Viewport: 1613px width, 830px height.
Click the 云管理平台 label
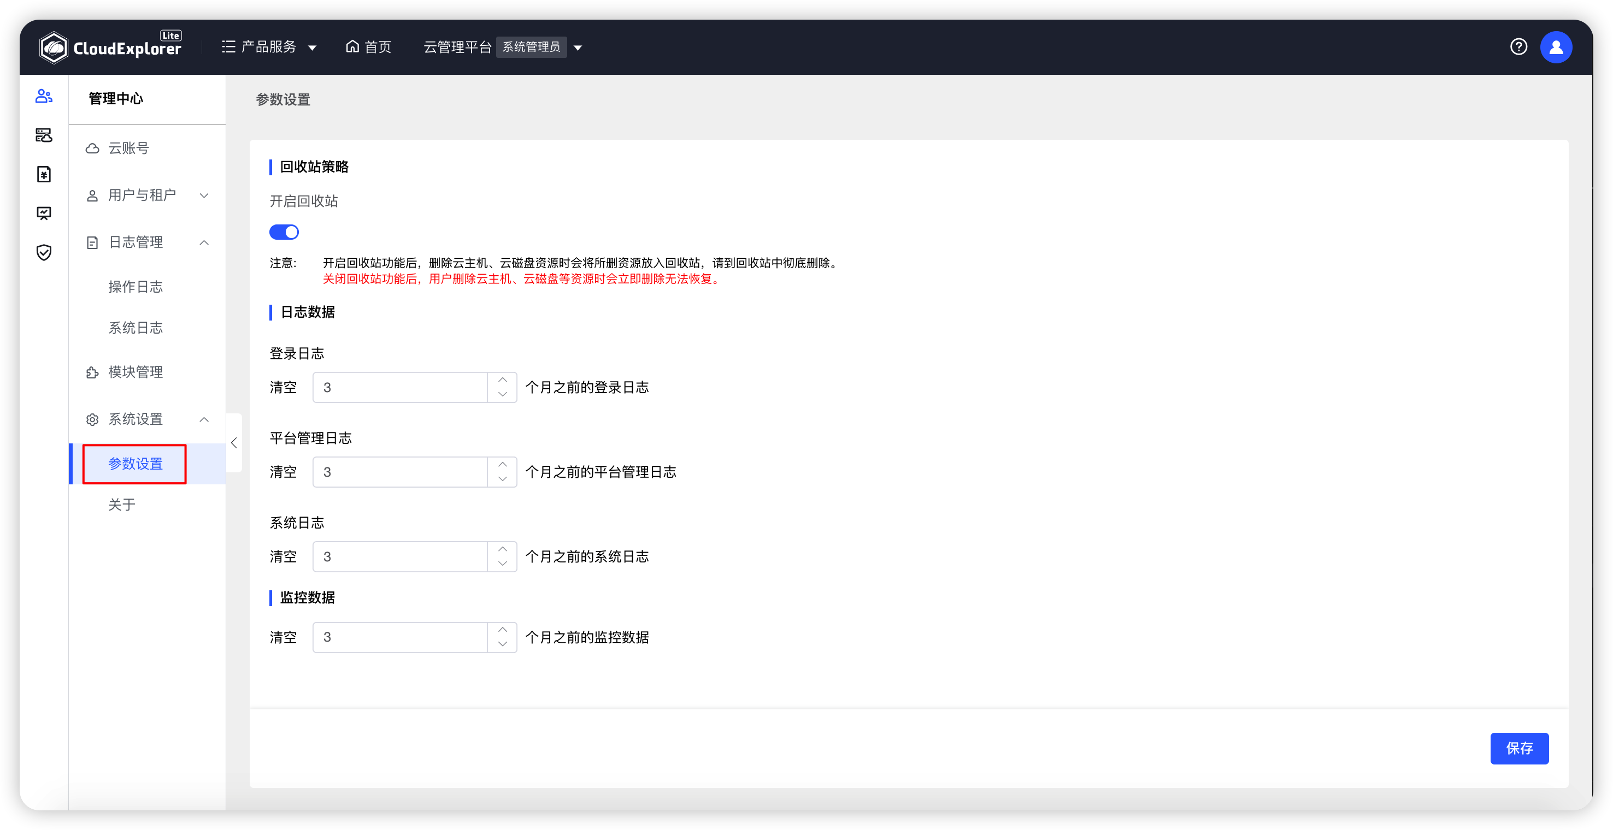click(457, 47)
